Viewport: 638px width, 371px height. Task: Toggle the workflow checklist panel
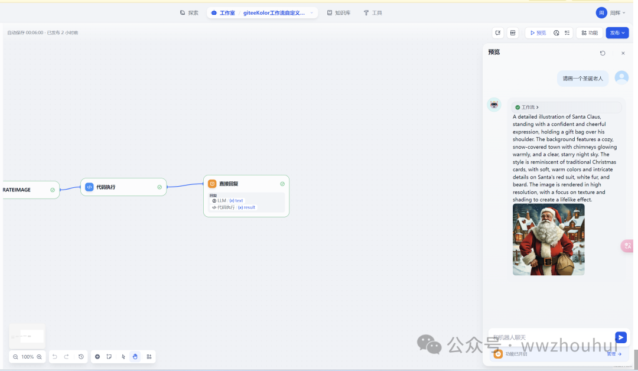pyautogui.click(x=567, y=33)
